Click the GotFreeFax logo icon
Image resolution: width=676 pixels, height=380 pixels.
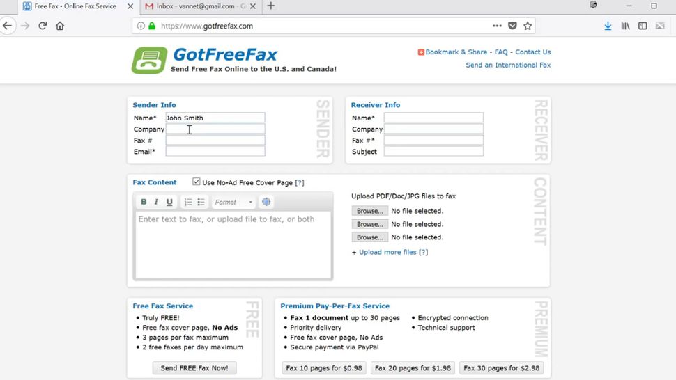[149, 61]
